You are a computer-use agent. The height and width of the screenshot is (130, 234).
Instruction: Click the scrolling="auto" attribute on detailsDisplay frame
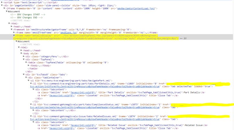125,38
